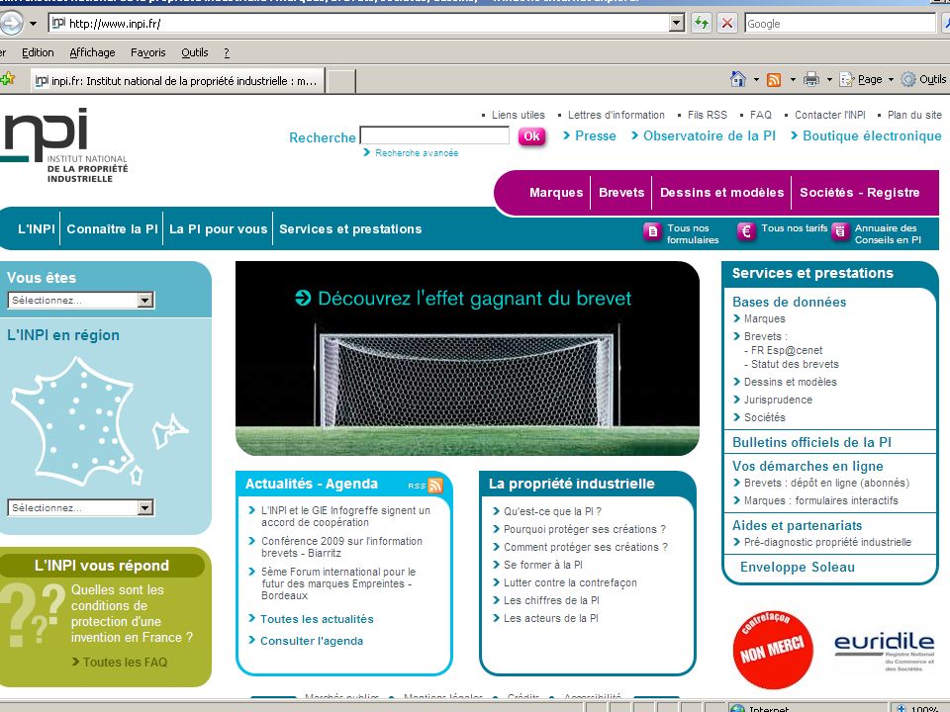The width and height of the screenshot is (950, 712).
Task: Click the Tous nos formulaires icon
Action: coord(652,231)
